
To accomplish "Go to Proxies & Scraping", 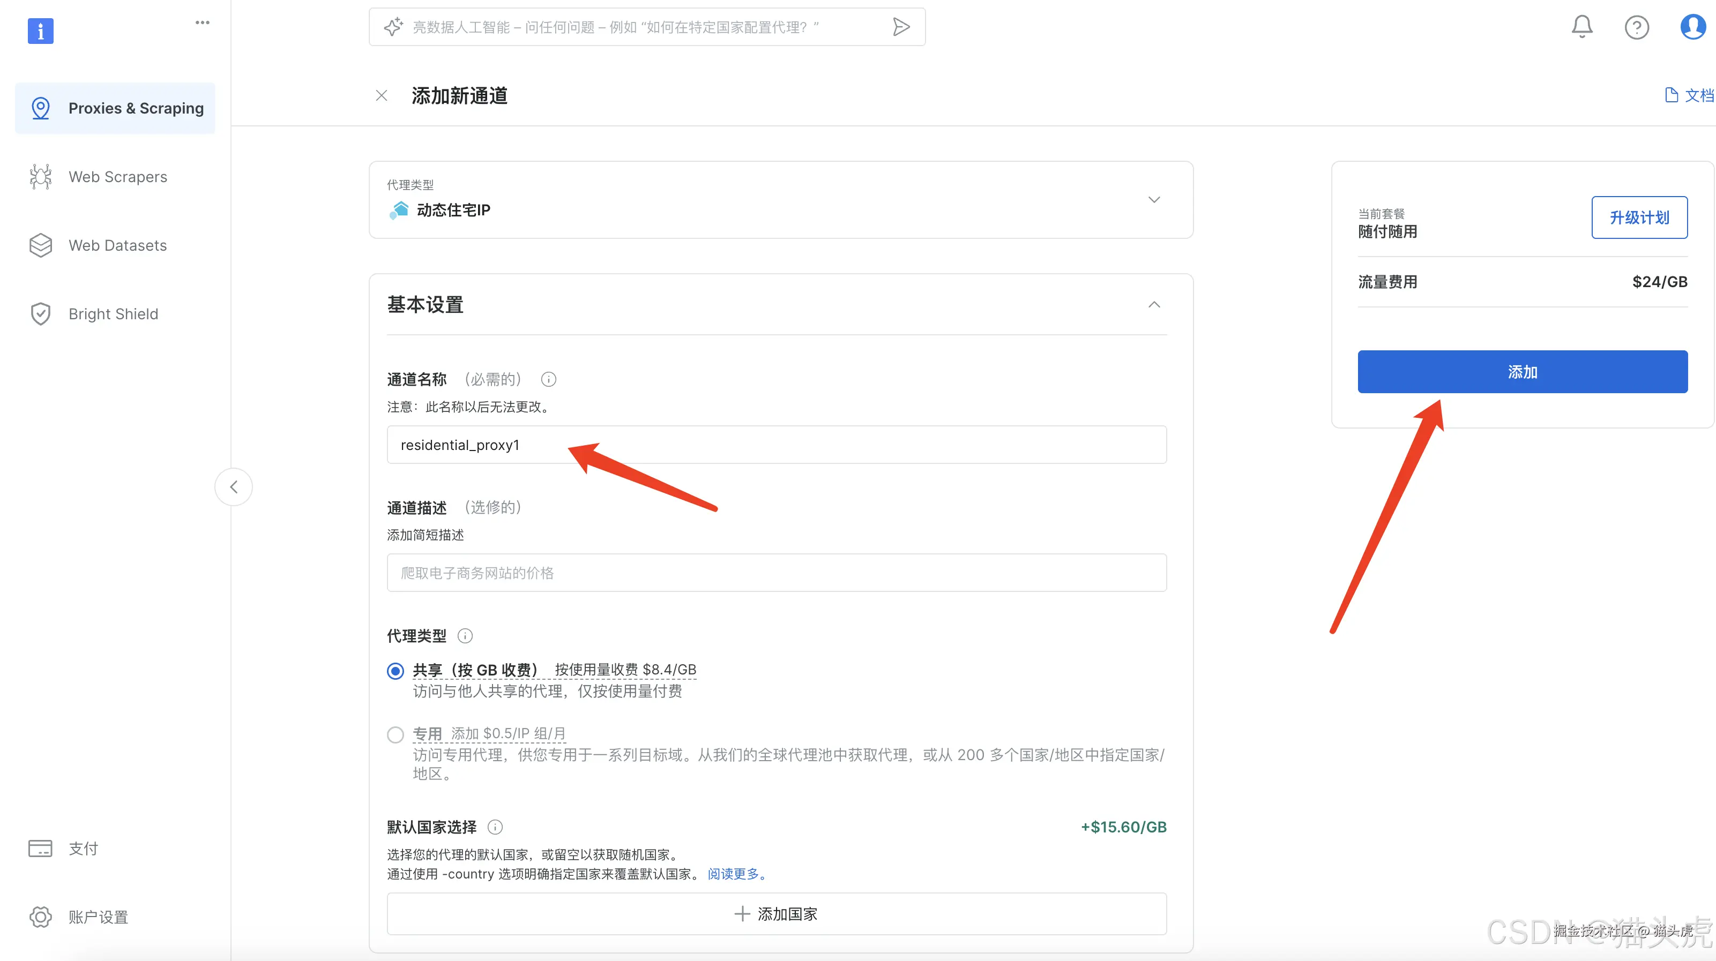I will click(136, 108).
